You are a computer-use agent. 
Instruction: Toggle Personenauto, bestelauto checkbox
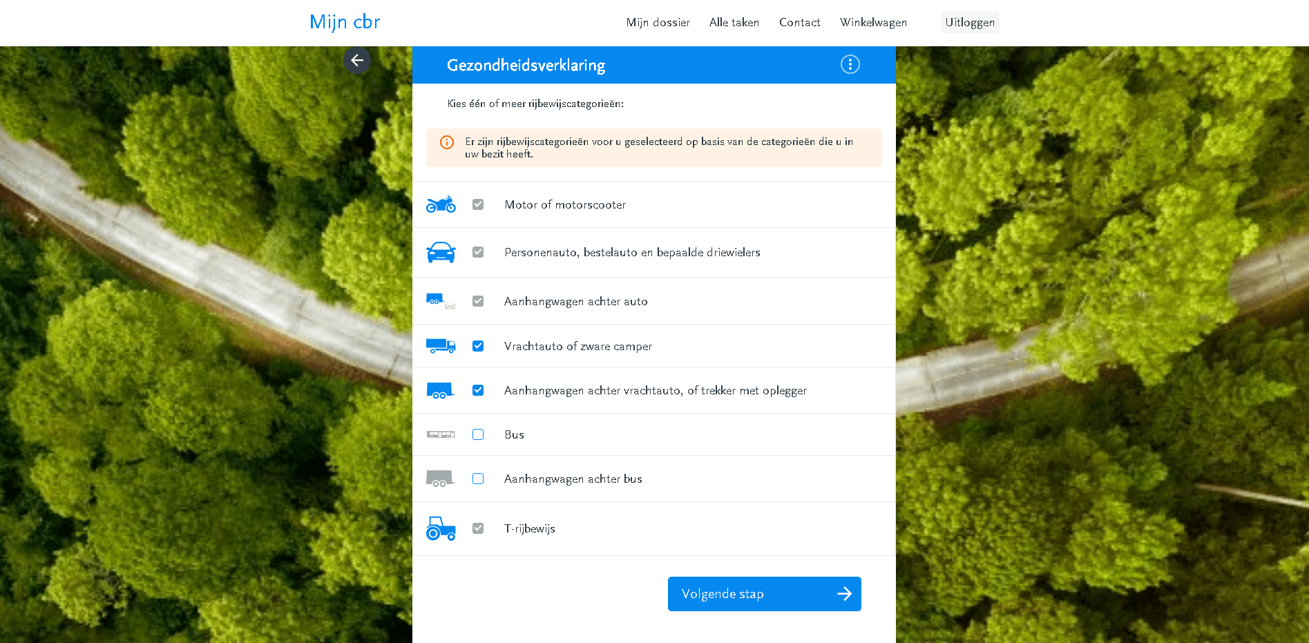click(478, 252)
